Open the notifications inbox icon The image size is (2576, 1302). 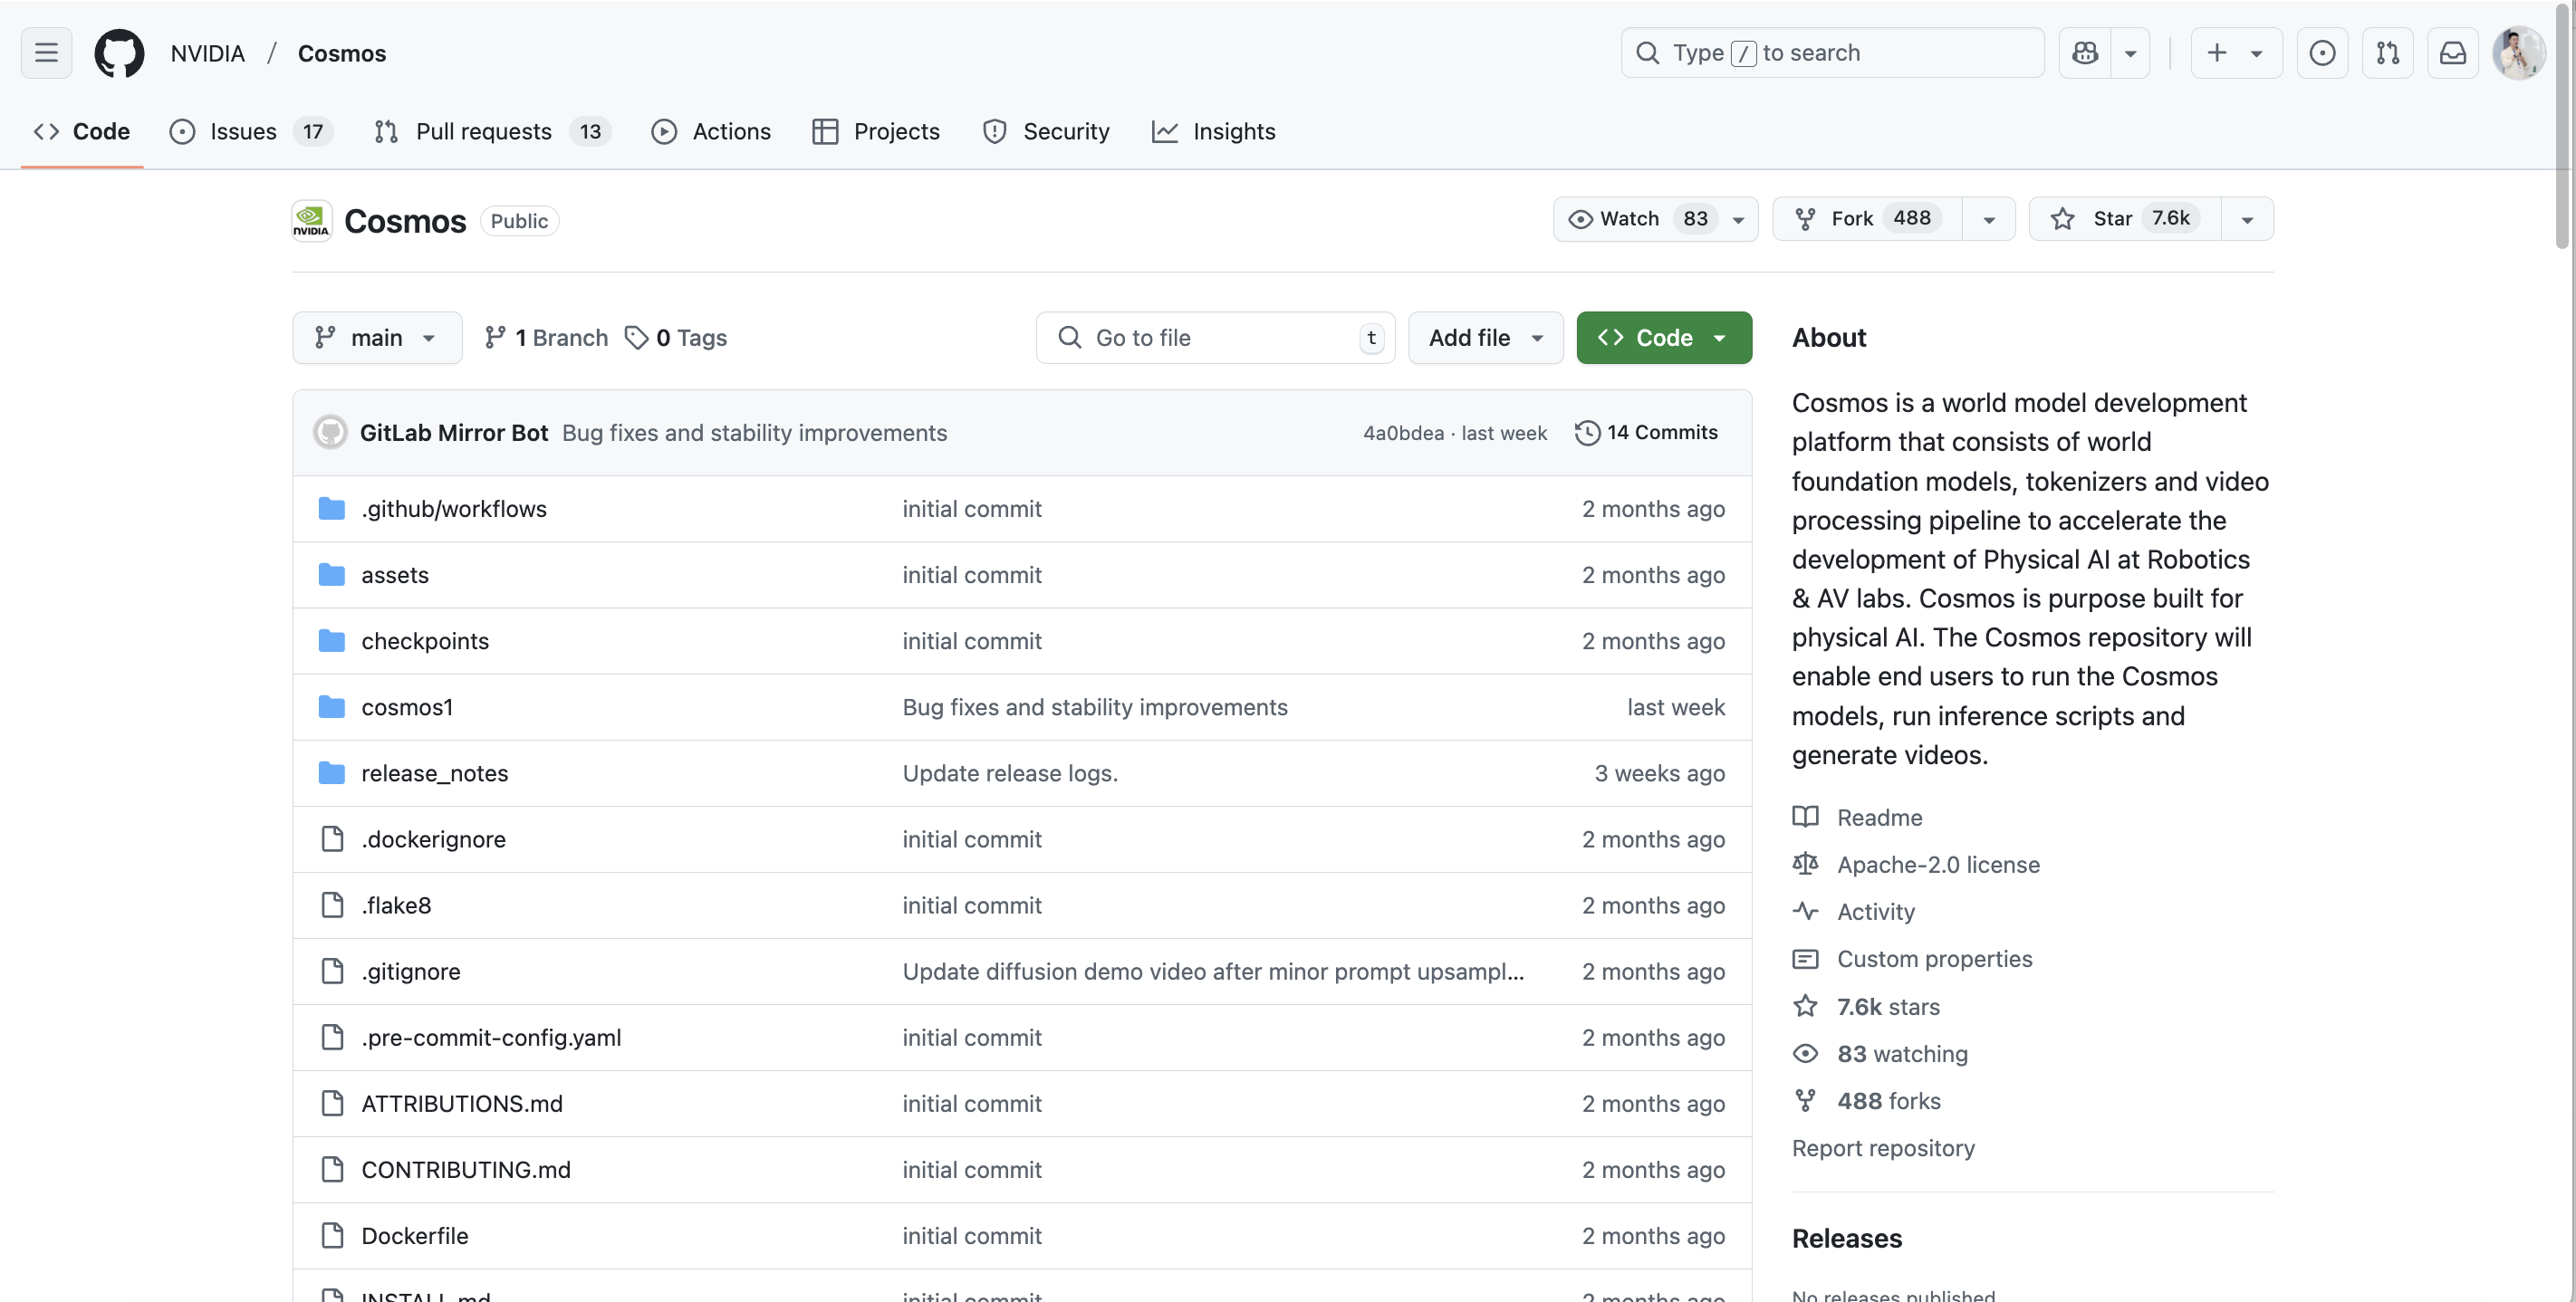coord(2453,53)
